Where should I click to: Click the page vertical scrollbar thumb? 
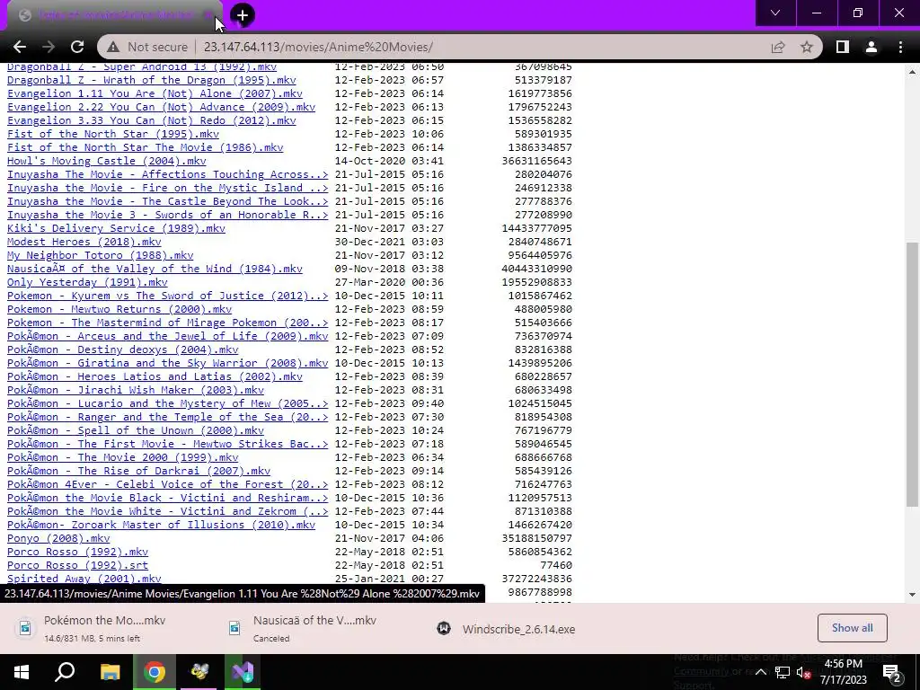coord(912,375)
